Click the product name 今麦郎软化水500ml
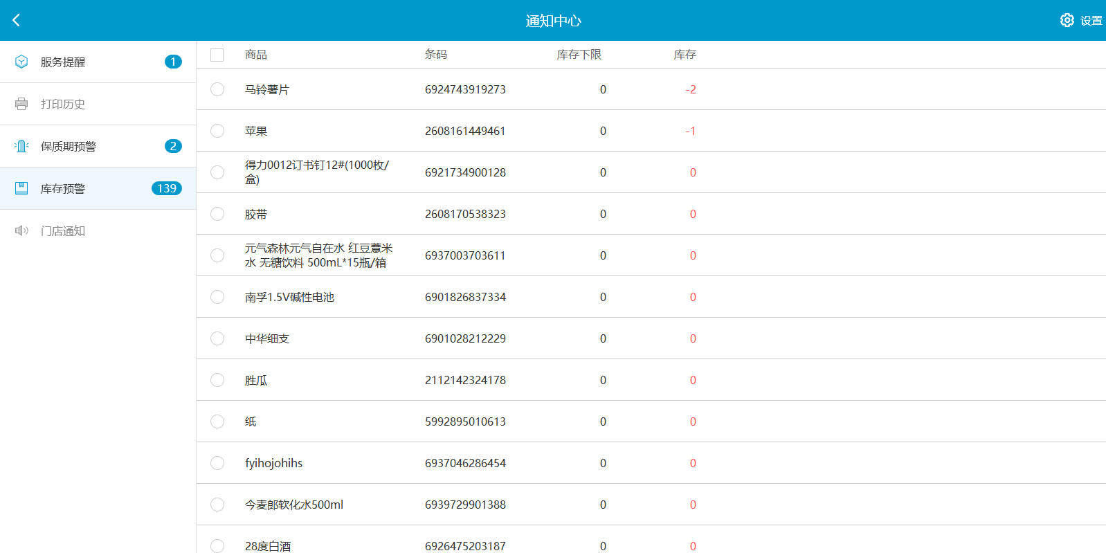This screenshot has width=1106, height=553. coord(294,505)
